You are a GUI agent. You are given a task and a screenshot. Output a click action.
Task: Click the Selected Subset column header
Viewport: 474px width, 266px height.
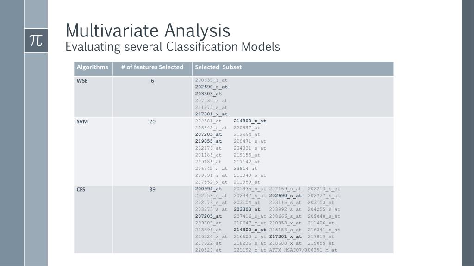(x=218, y=67)
